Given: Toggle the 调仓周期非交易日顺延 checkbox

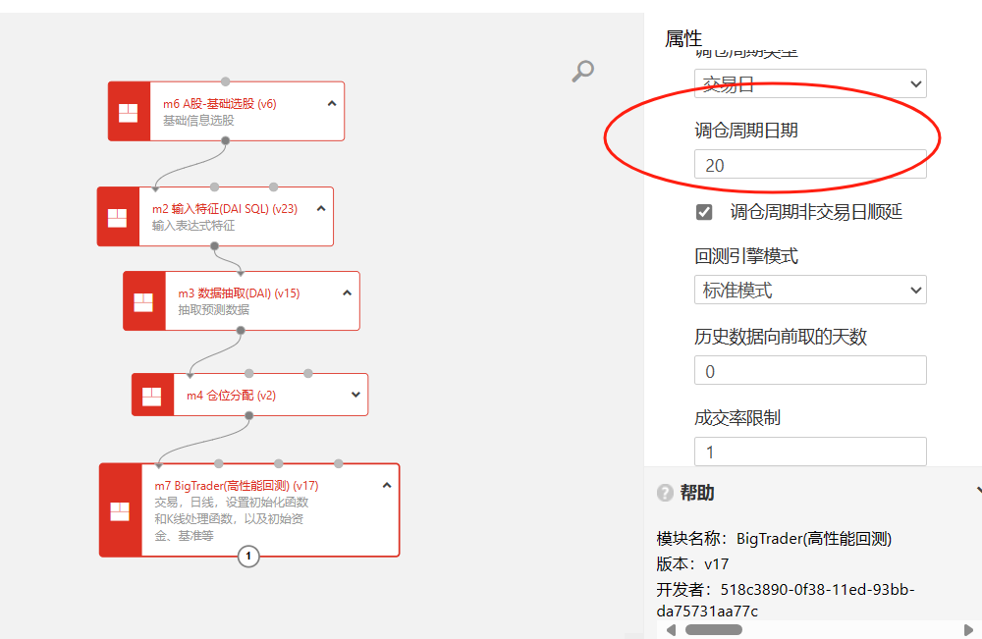Looking at the screenshot, I should pyautogui.click(x=704, y=212).
